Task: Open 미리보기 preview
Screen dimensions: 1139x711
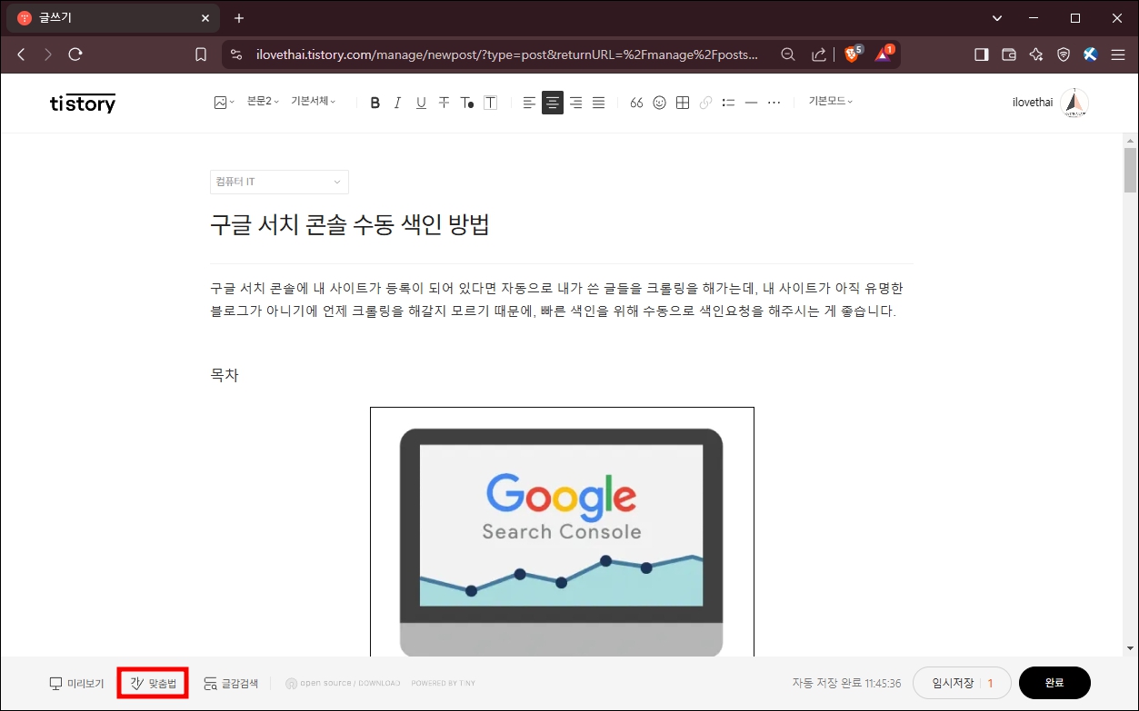Action: pos(76,683)
